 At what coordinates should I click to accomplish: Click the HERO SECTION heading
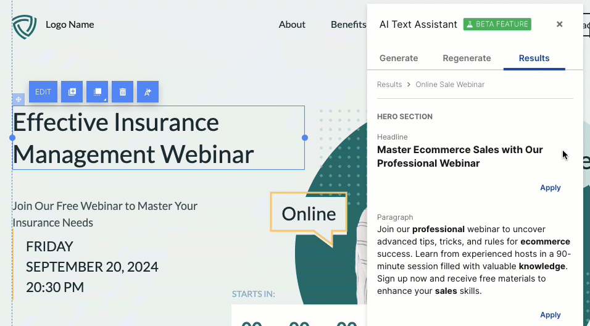pyautogui.click(x=405, y=117)
